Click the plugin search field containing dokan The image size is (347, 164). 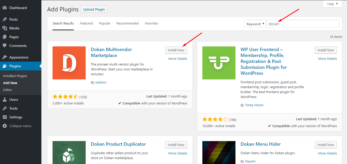(303, 24)
